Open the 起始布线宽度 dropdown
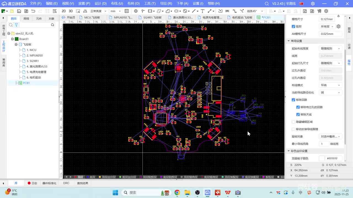Image resolution: width=353 pixels, height=198 pixels. pyautogui.click(x=331, y=48)
